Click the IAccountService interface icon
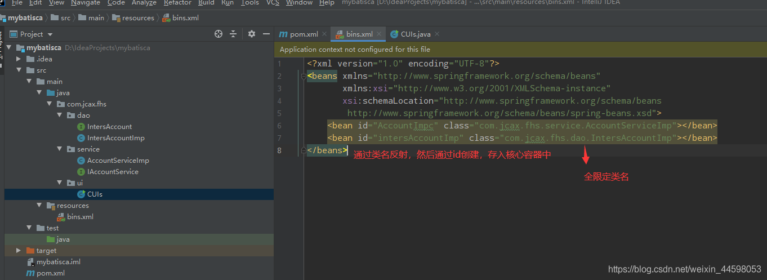767x280 pixels. [81, 172]
